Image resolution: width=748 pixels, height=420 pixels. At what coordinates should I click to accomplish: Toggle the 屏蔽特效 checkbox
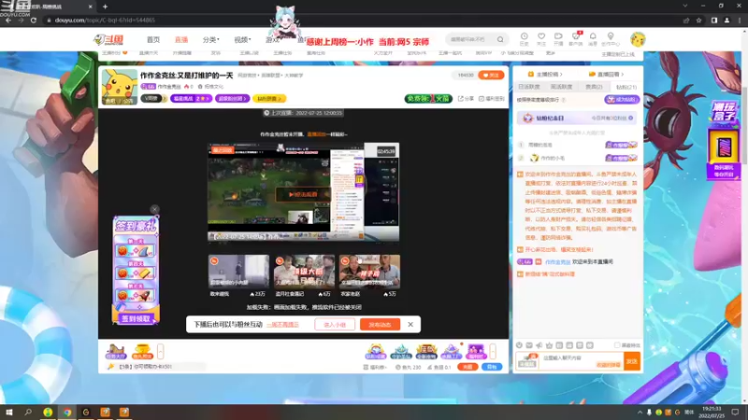(x=617, y=345)
